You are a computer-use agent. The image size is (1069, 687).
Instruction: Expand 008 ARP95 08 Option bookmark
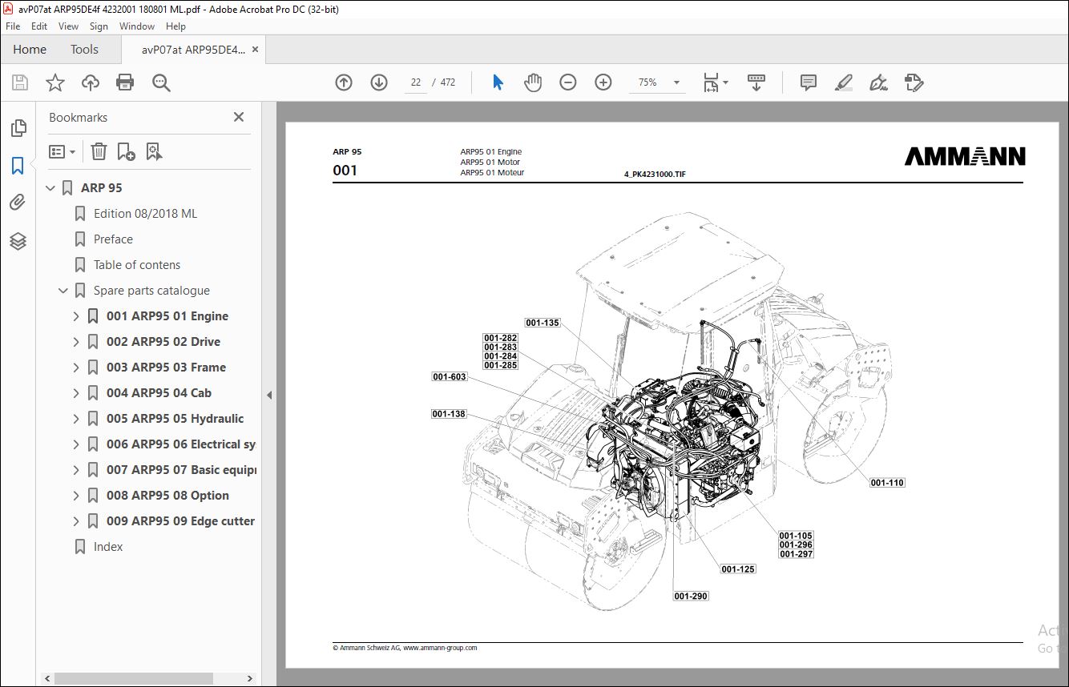click(x=76, y=496)
